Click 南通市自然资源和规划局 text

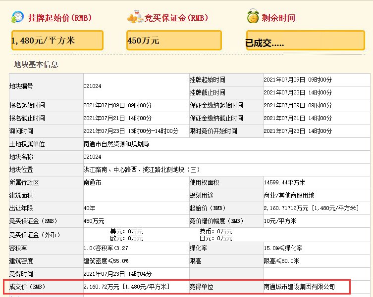pyautogui.click(x=116, y=144)
